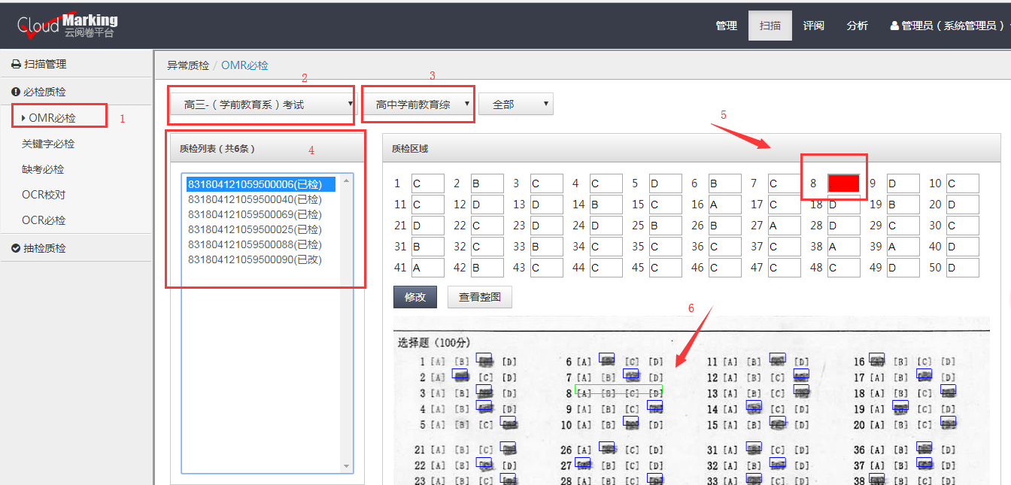Click the user icon beside 管理员

tap(894, 26)
